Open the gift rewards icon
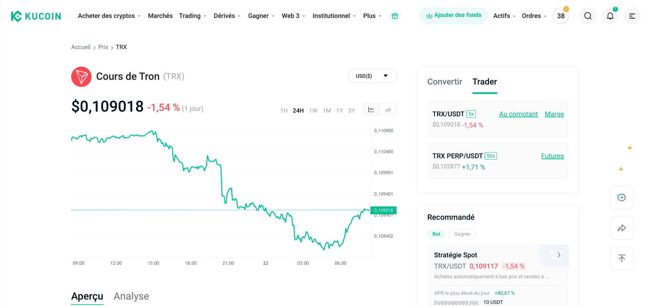 click(x=394, y=16)
